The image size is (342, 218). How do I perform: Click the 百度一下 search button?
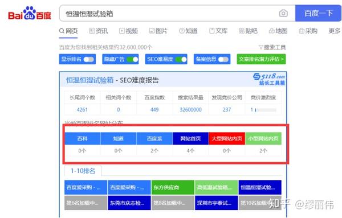[x=318, y=13]
